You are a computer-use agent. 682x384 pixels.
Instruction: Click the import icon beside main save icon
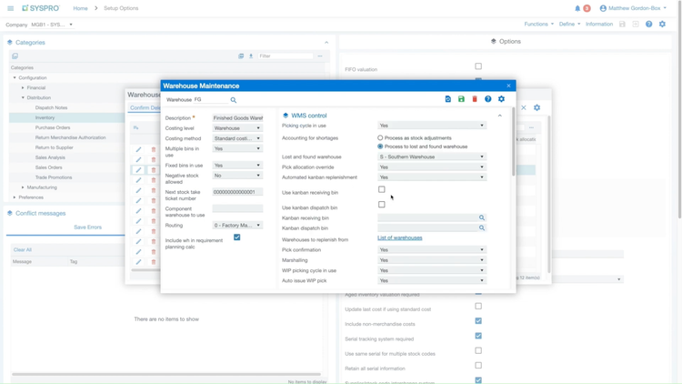click(636, 25)
